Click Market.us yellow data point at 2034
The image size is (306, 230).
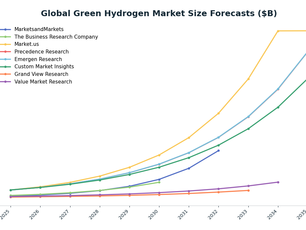(x=278, y=31)
